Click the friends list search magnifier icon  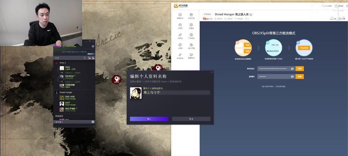(x=85, y=58)
